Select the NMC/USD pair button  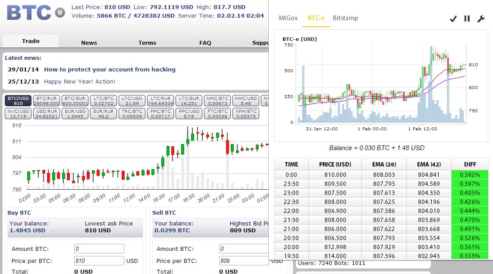tap(246, 101)
